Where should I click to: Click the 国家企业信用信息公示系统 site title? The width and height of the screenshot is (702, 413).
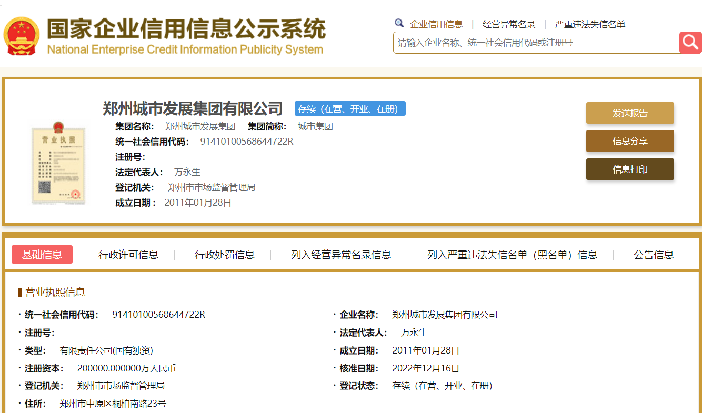pyautogui.click(x=186, y=29)
